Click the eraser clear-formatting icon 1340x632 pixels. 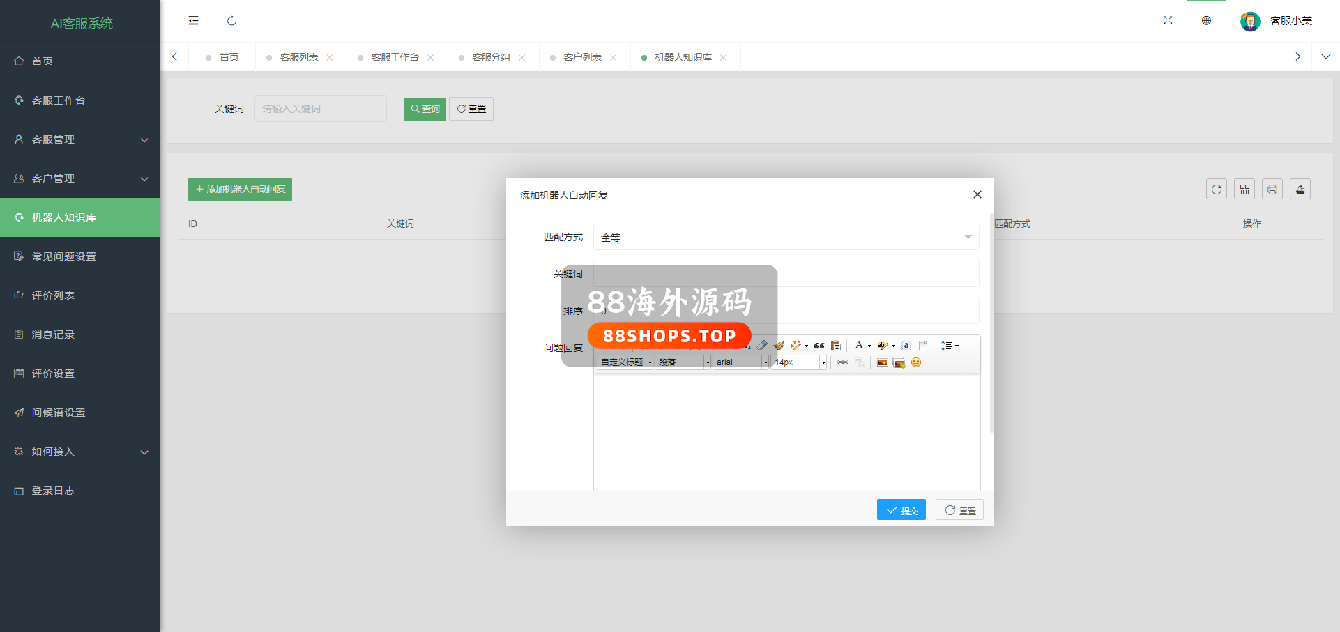point(762,346)
